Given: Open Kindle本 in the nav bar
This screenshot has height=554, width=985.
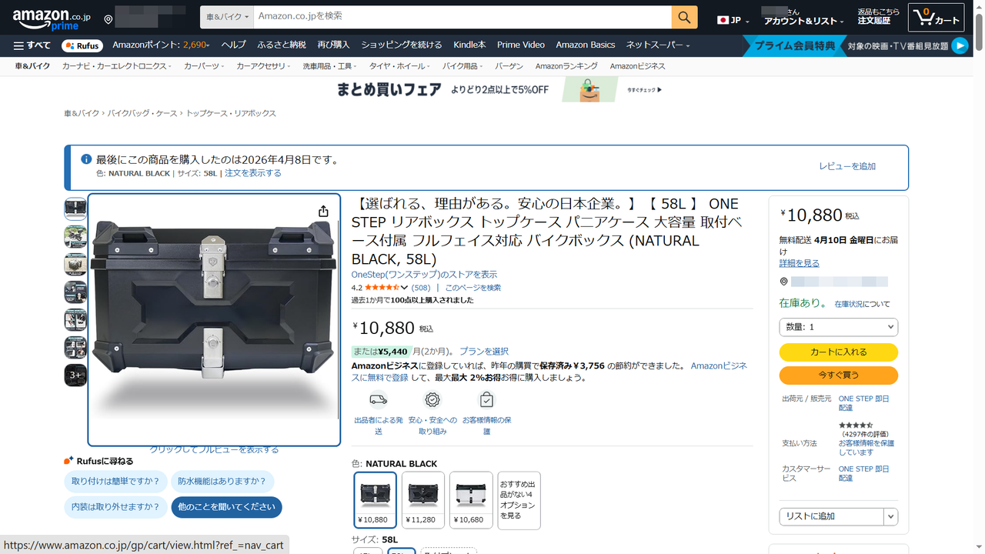Looking at the screenshot, I should click(469, 45).
